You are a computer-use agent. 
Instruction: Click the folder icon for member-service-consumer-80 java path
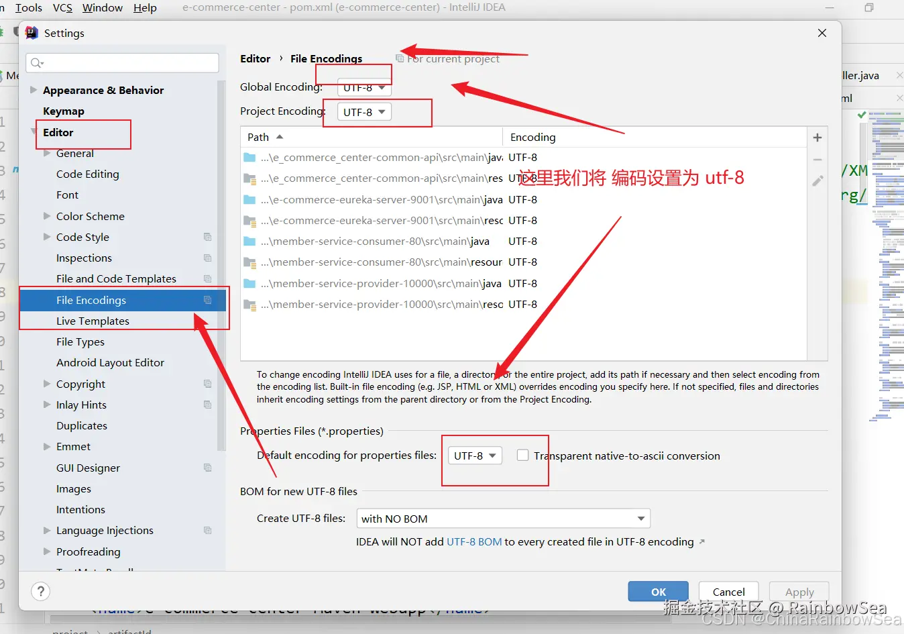(249, 241)
